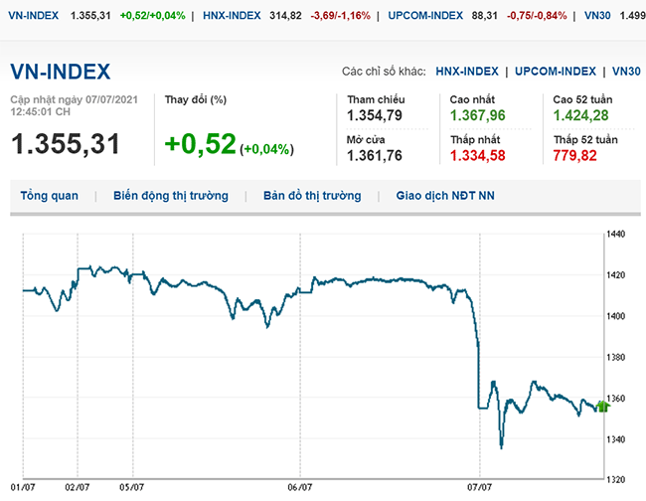646x501 pixels.
Task: Select the Giao dịch NĐT NN tab
Action: (444, 196)
